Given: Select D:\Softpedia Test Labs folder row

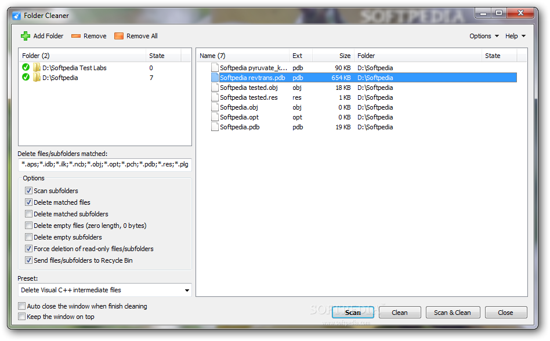Looking at the screenshot, I should (x=74, y=68).
